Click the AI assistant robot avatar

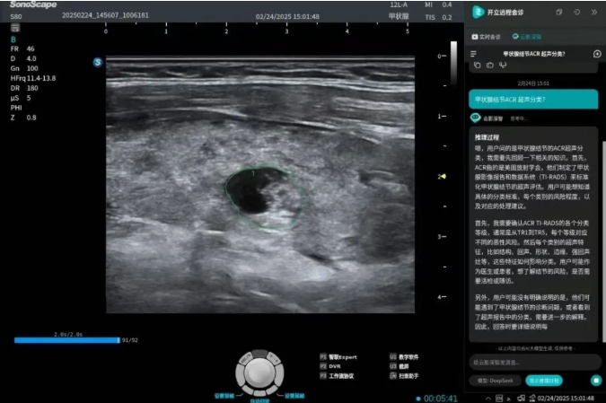[475, 118]
